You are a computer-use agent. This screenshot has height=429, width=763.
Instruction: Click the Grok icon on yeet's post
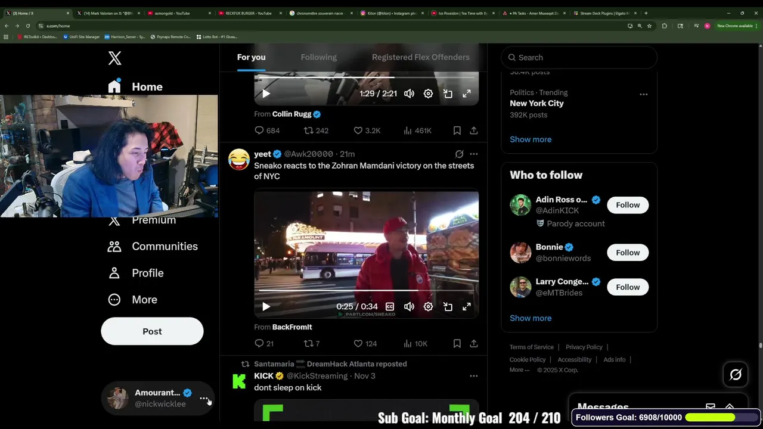click(x=459, y=154)
